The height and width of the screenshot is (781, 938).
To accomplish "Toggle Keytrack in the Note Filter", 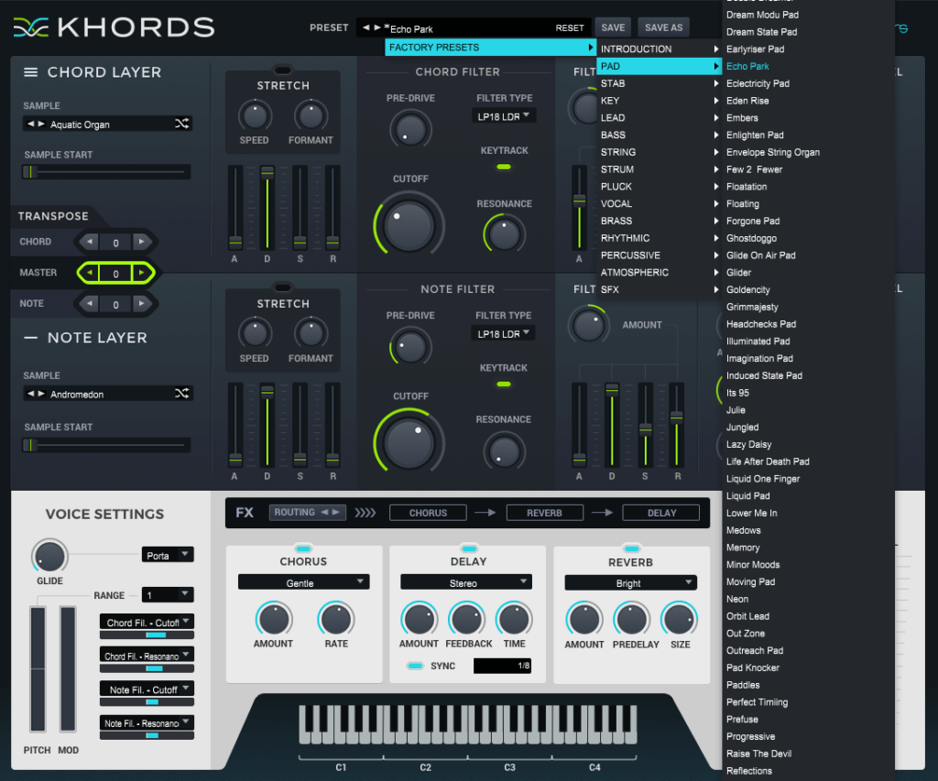I will pyautogui.click(x=504, y=384).
